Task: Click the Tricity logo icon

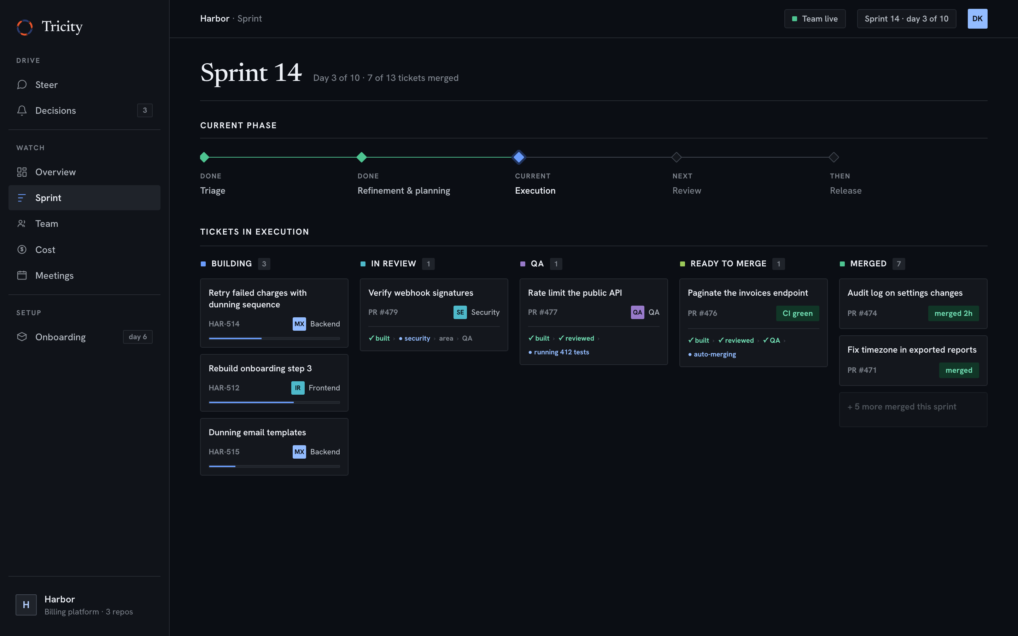Action: [25, 27]
